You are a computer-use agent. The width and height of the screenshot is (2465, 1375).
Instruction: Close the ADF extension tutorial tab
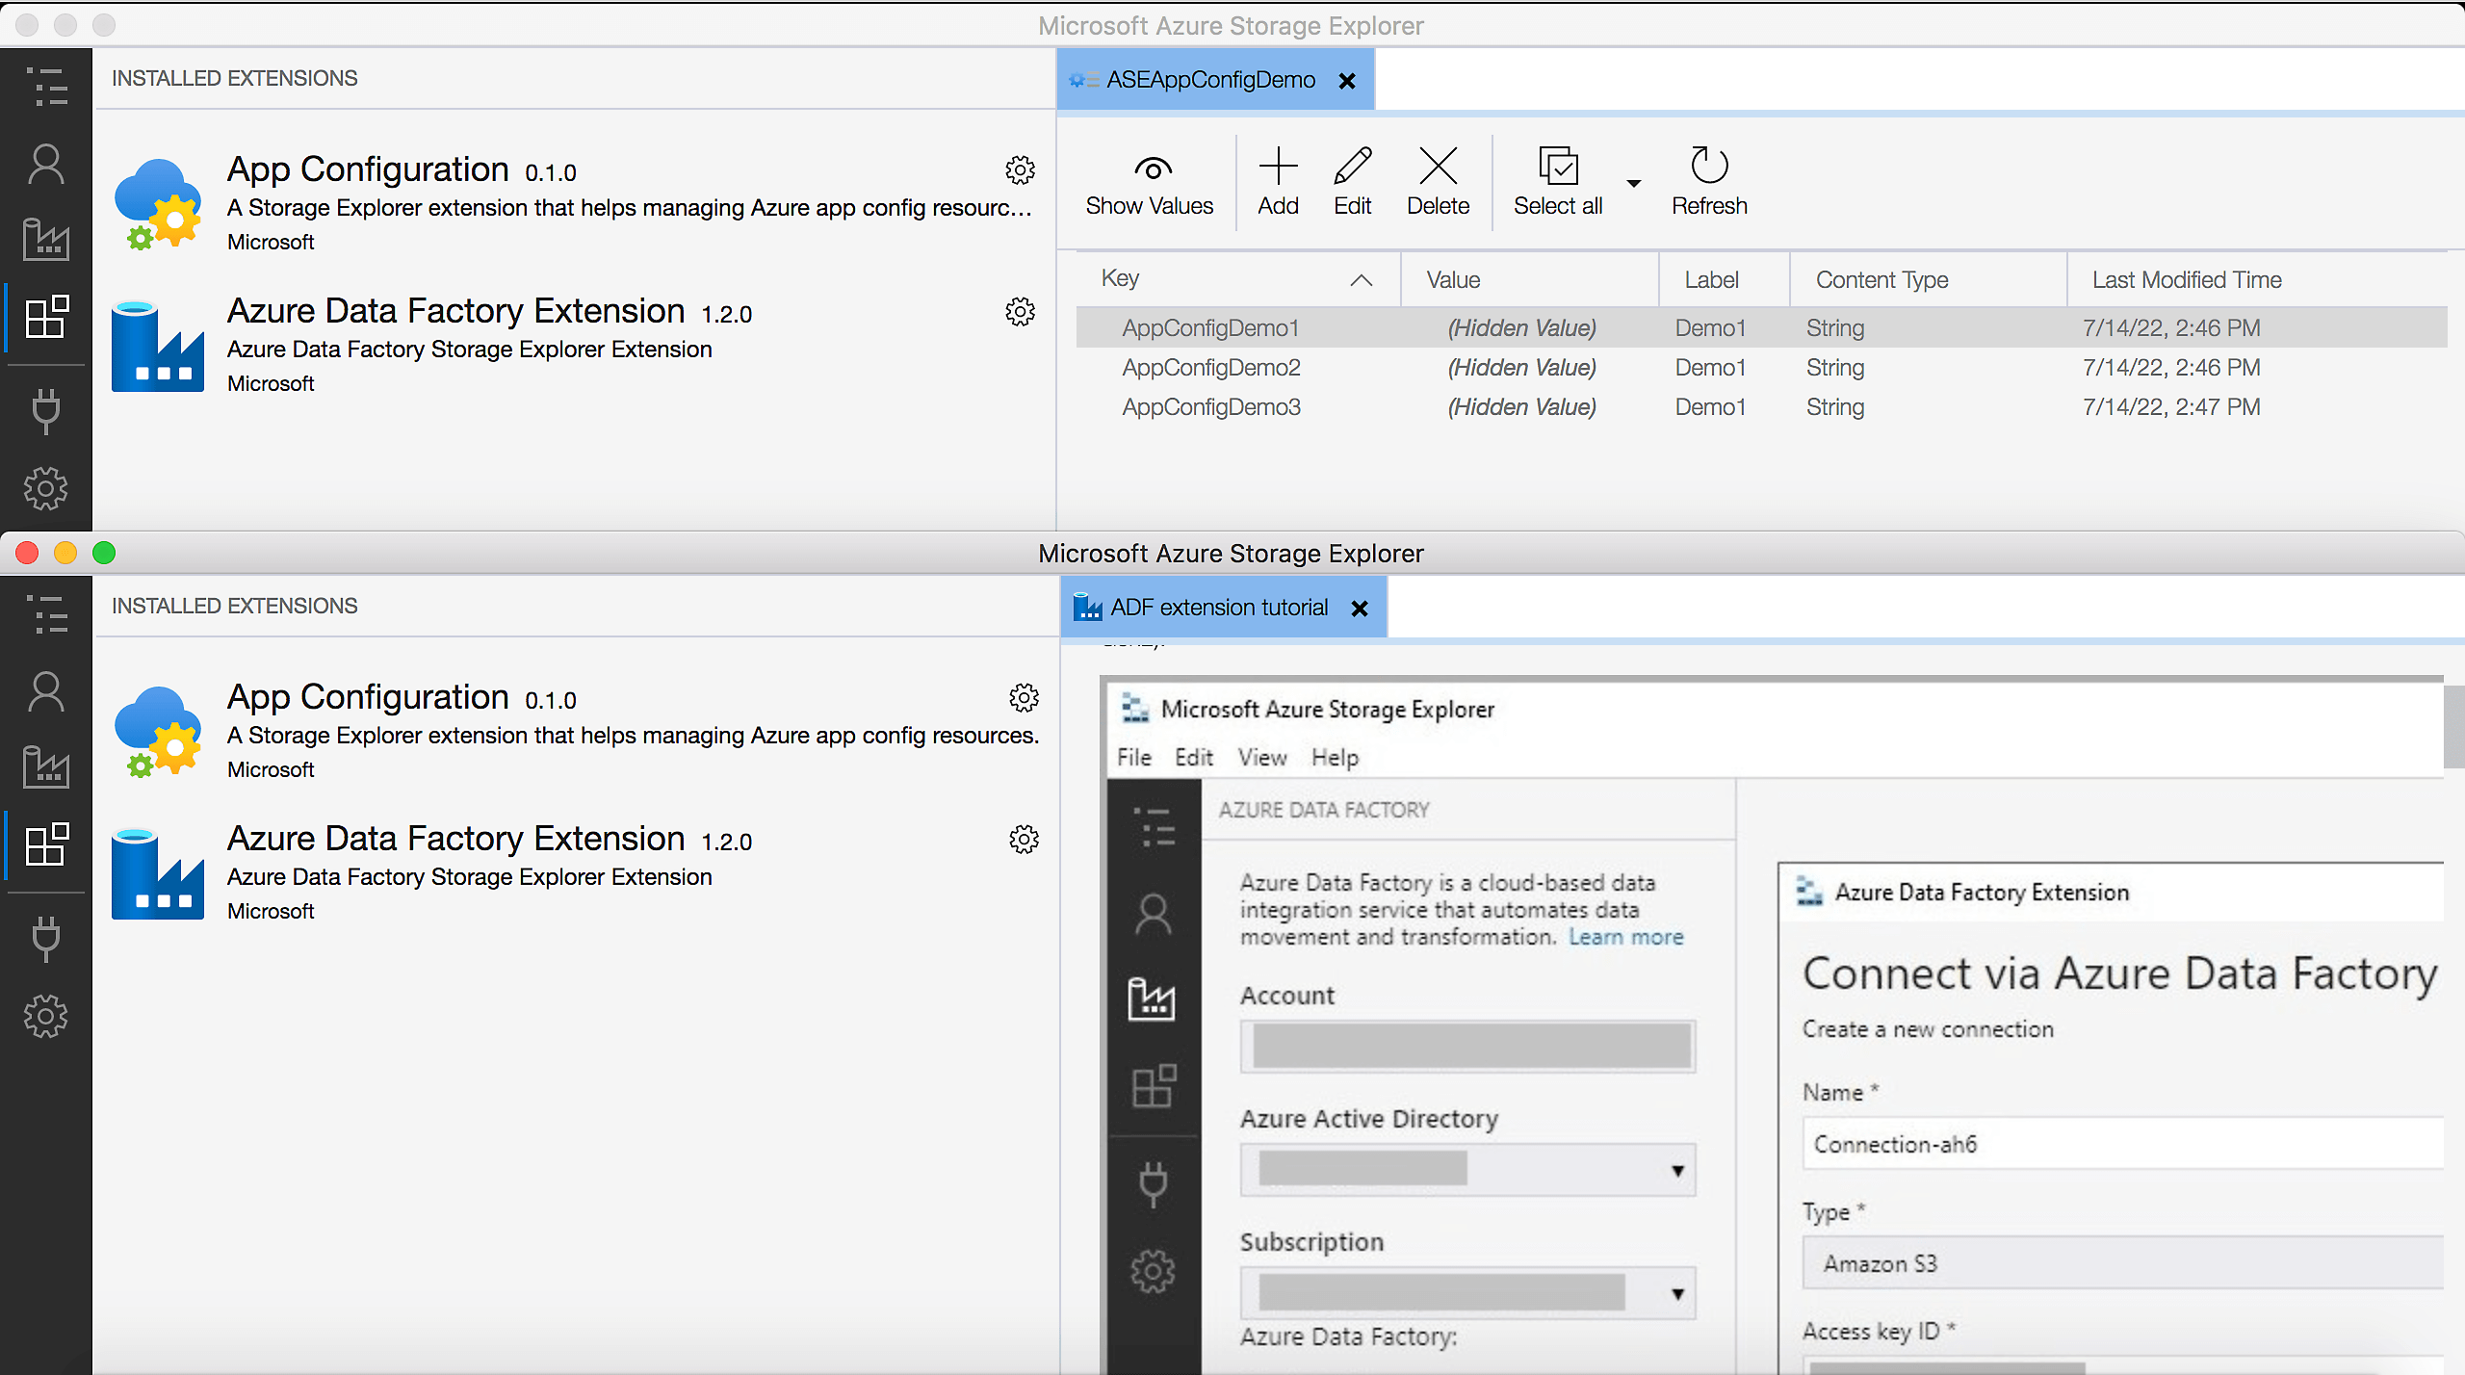1360,609
